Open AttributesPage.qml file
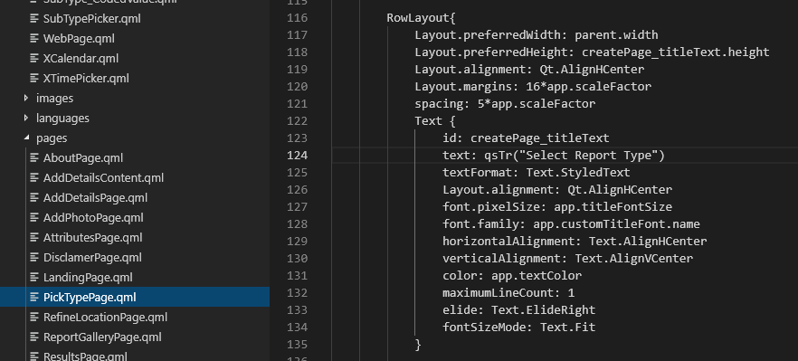This screenshot has width=798, height=361. tap(92, 238)
